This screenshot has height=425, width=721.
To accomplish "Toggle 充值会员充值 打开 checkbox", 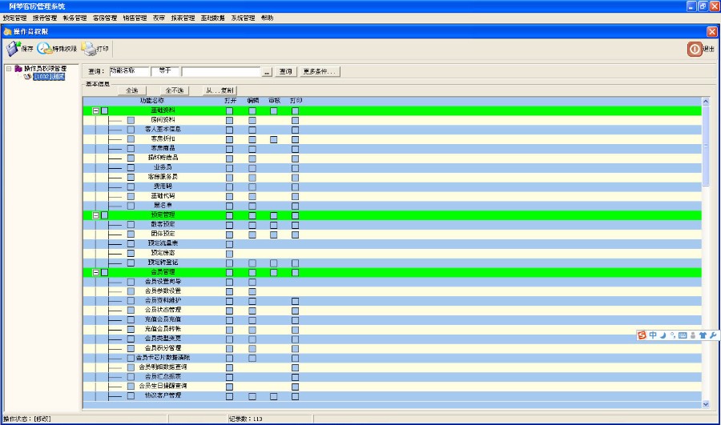I will 229,320.
